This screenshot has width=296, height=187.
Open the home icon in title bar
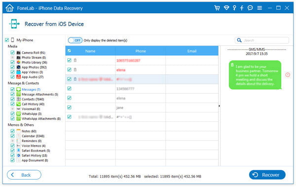[x=9, y=8]
